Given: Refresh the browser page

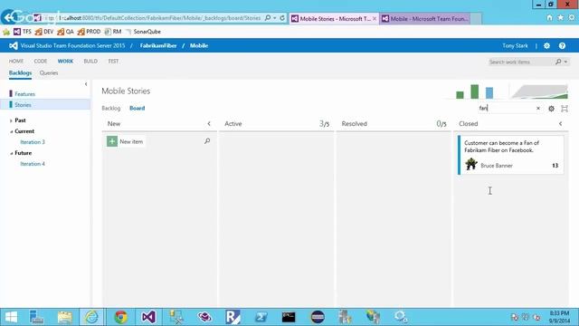Looking at the screenshot, I should 282,18.
